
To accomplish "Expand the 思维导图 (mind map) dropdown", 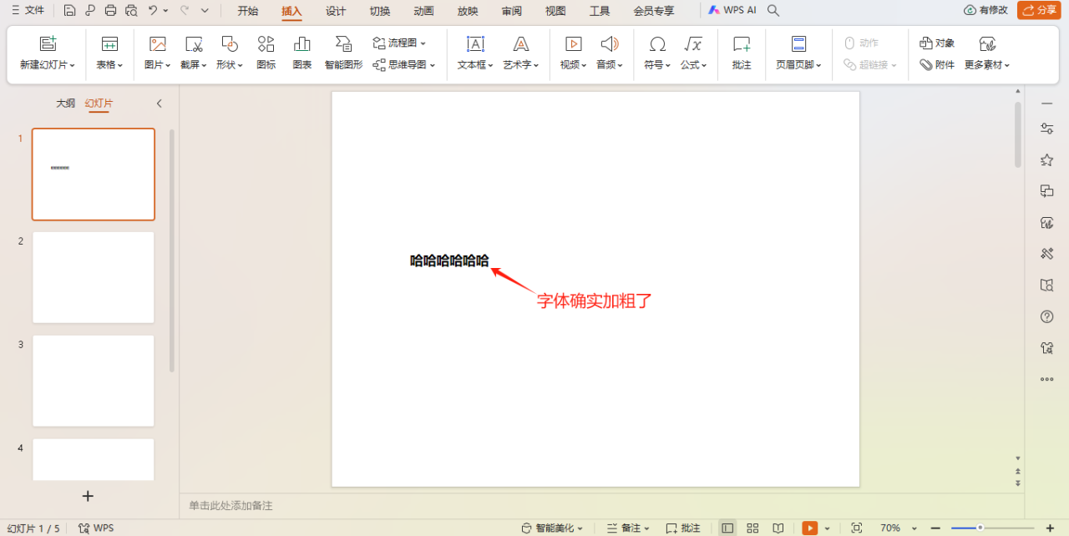I will [x=405, y=64].
